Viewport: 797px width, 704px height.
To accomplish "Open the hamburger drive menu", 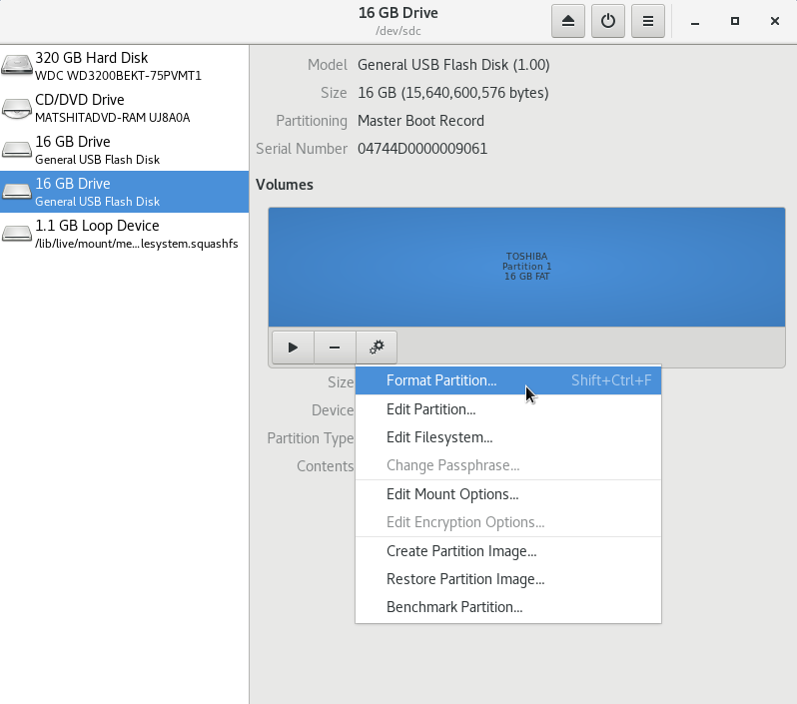I will [648, 21].
